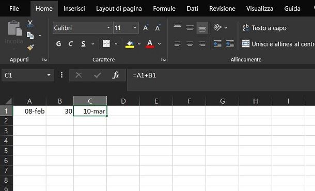The image size is (315, 191).
Task: Align text to vertical middle
Action: tap(190, 27)
